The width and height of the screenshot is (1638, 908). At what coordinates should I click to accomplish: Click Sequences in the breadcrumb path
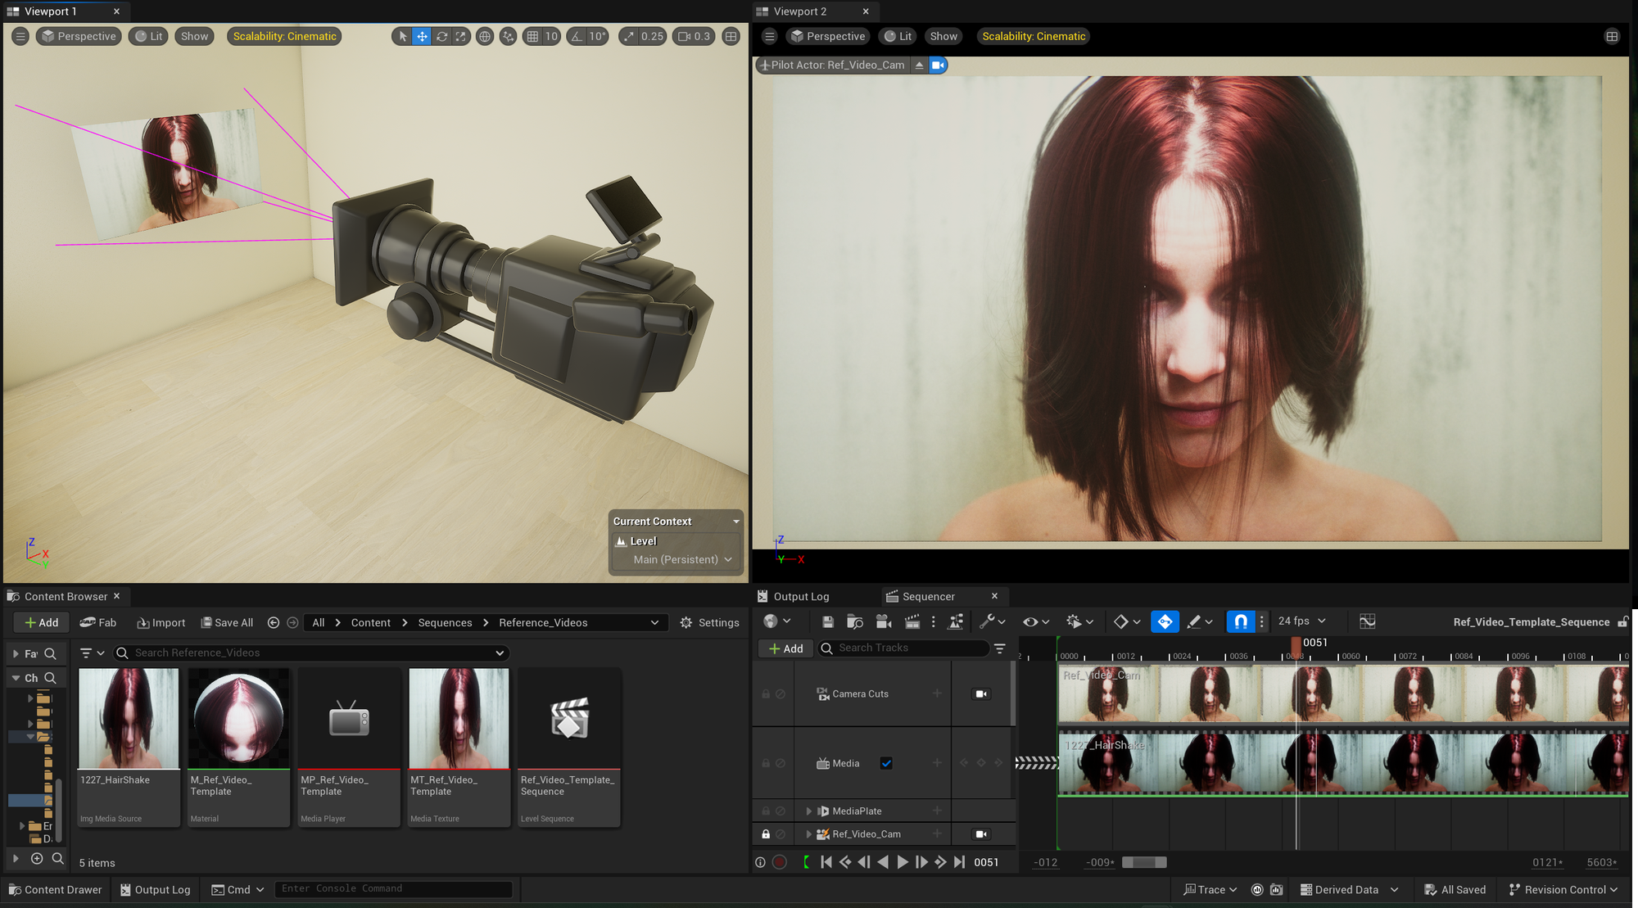click(x=445, y=622)
